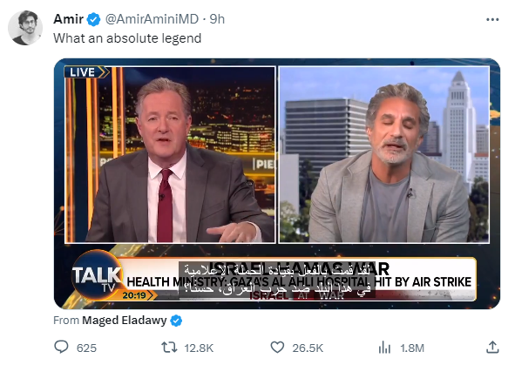Click the 26.5K likes count
Viewport: 515px width, 365px height.
tap(308, 348)
